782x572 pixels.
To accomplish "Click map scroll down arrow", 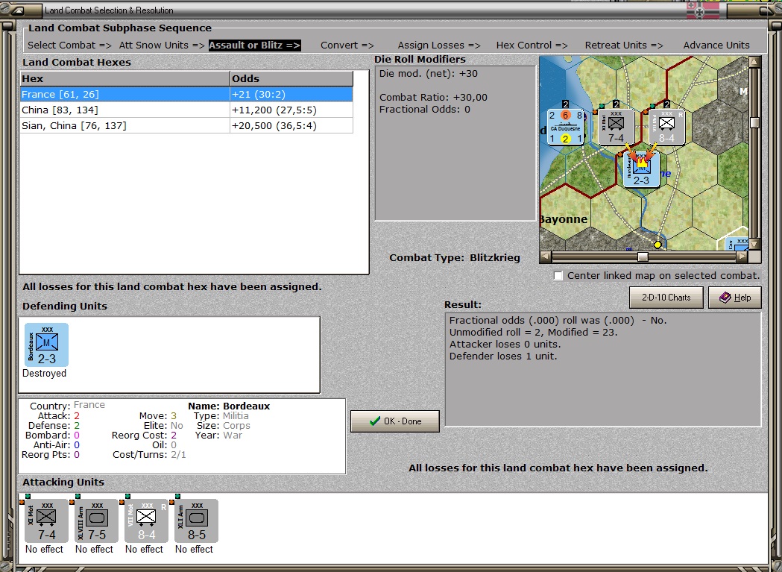I will (754, 244).
